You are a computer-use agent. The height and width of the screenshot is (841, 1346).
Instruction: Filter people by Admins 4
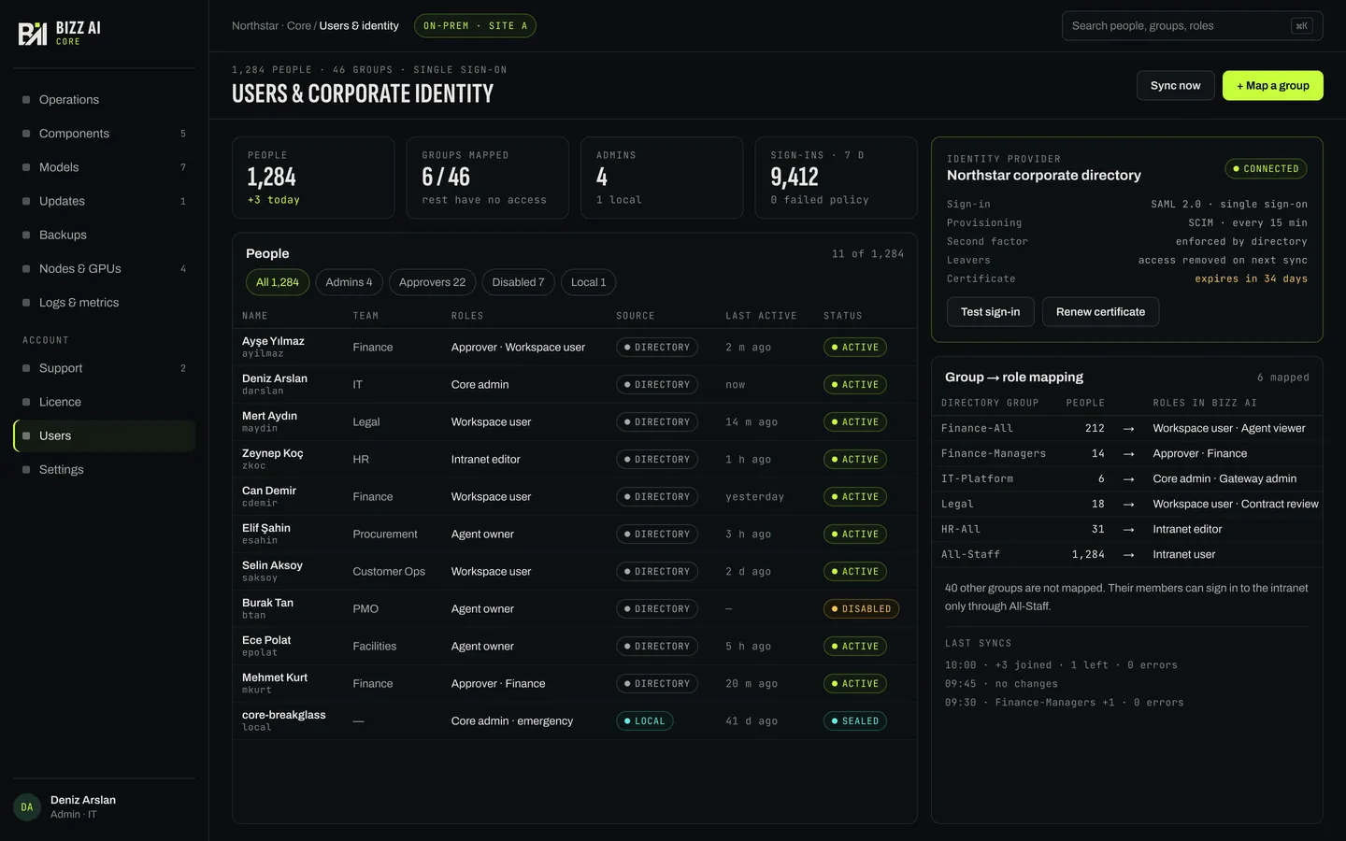click(x=349, y=282)
